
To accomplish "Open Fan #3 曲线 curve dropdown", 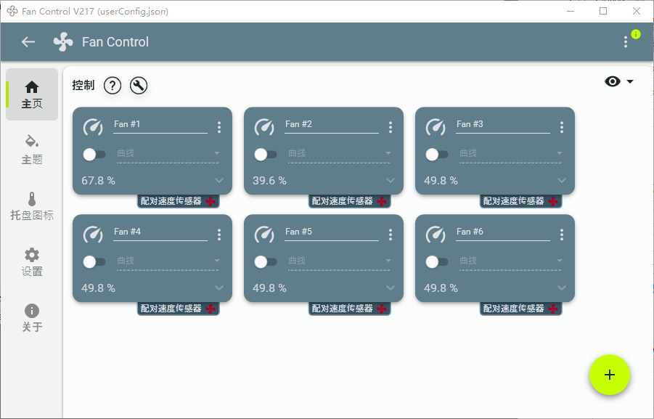I will tap(510, 153).
